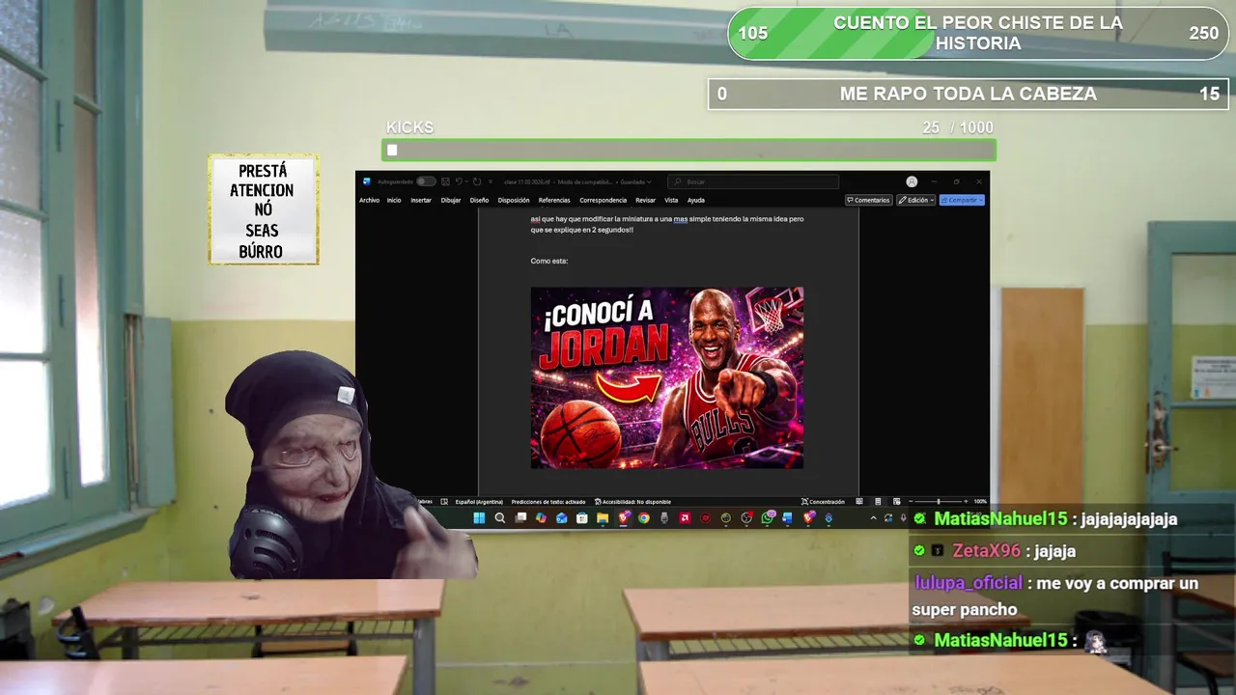1236x695 pixels.
Task: Open File Explorer from the taskbar
Action: 603,517
